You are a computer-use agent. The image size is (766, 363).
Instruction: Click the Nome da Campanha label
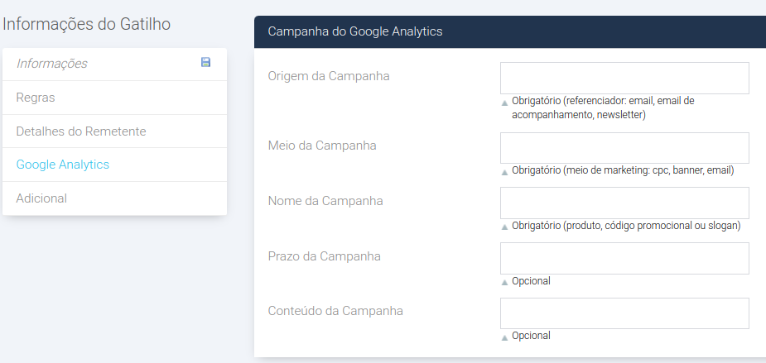coord(325,201)
